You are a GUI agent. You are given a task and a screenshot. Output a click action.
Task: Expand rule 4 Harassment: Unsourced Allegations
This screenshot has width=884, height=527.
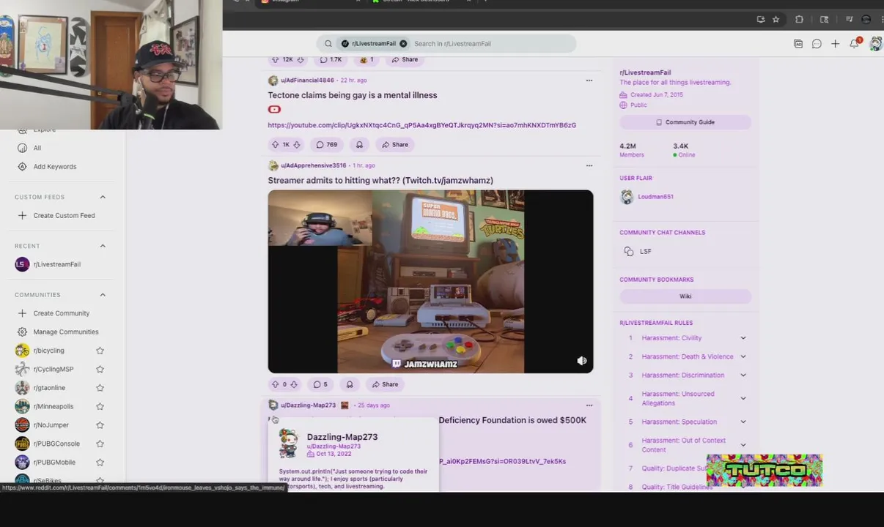pyautogui.click(x=743, y=398)
